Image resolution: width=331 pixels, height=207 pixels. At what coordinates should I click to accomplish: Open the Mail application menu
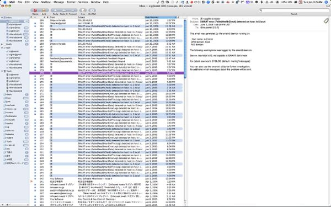[12, 2]
